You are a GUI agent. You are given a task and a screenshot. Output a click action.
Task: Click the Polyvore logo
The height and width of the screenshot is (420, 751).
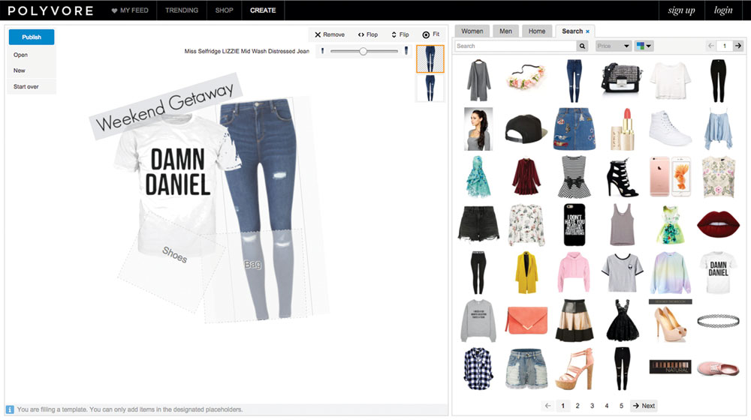coord(51,10)
